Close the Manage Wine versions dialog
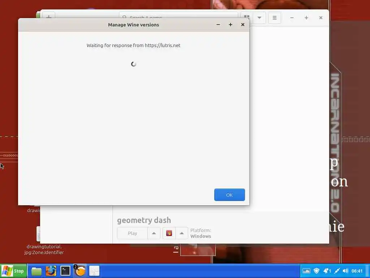The height and width of the screenshot is (278, 370). pyautogui.click(x=242, y=25)
